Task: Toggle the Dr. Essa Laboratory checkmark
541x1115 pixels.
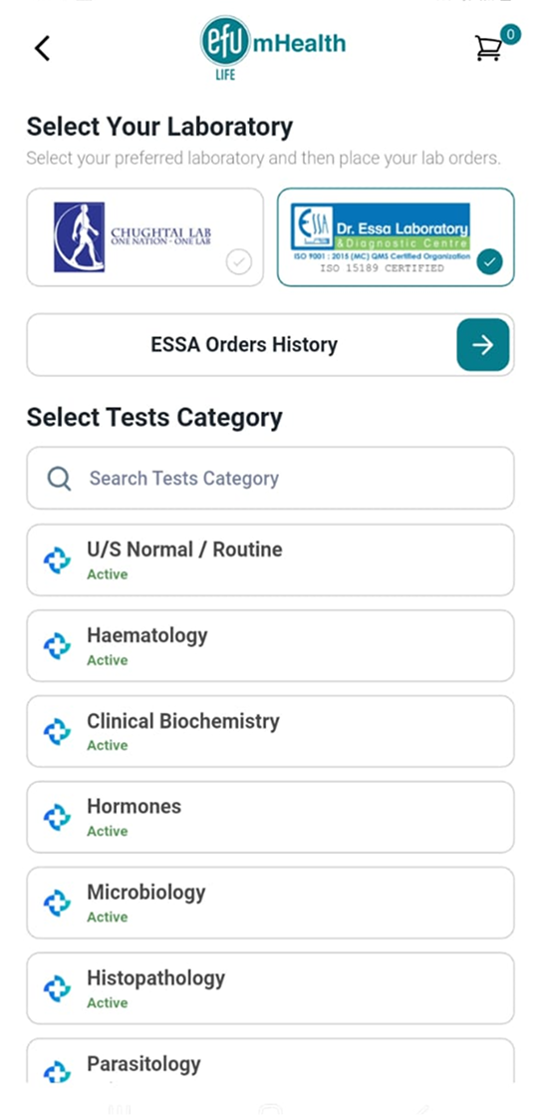Action: click(490, 261)
